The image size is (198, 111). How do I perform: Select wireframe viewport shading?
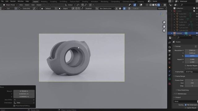click(x=151, y=5)
